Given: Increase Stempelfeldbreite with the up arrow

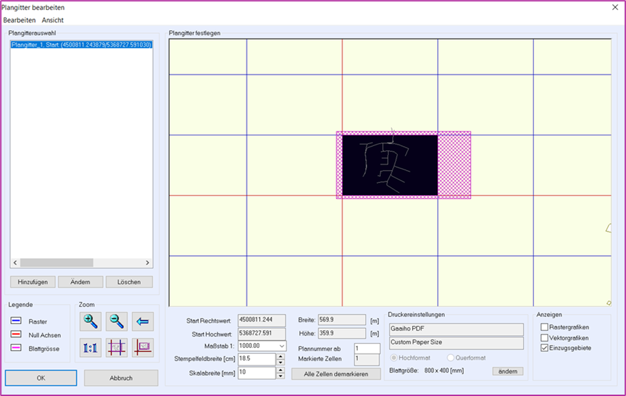Looking at the screenshot, I should tap(281, 356).
